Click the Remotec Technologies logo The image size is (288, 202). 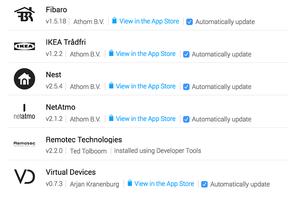point(24,144)
